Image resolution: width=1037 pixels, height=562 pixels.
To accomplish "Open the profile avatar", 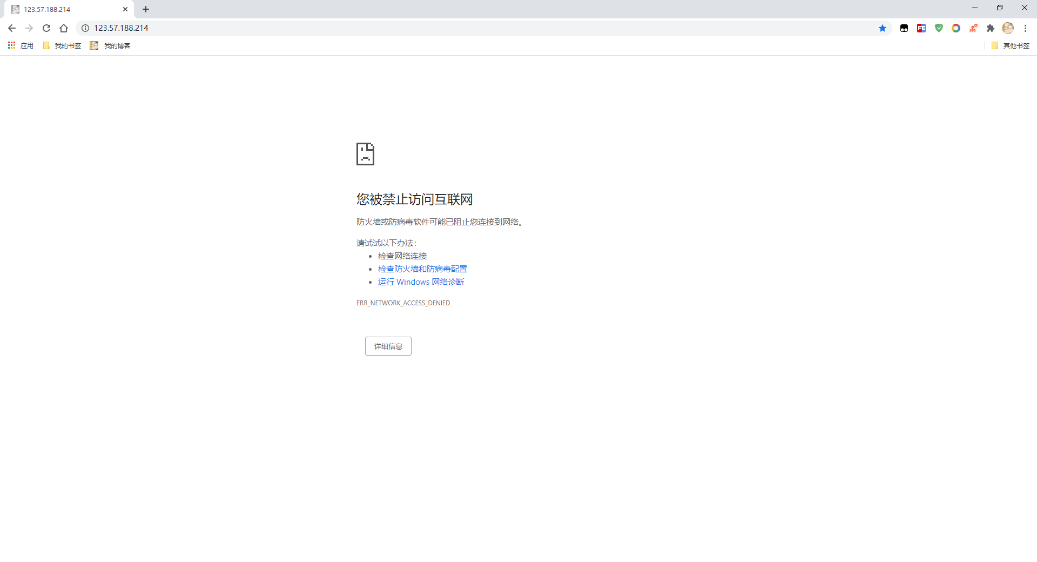I will 1008,28.
